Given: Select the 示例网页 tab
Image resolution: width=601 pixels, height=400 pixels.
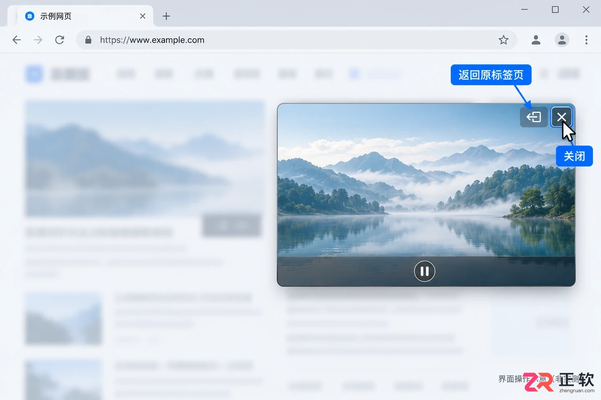Looking at the screenshot, I should coord(80,16).
